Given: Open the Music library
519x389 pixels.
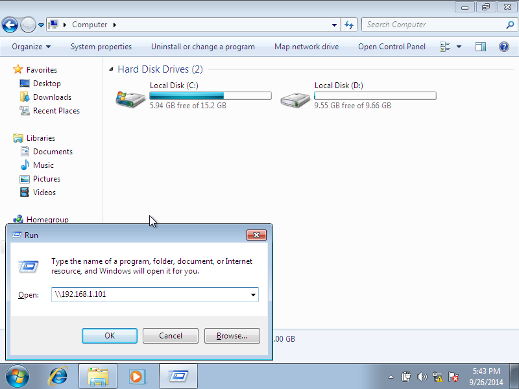Looking at the screenshot, I should 43,165.
